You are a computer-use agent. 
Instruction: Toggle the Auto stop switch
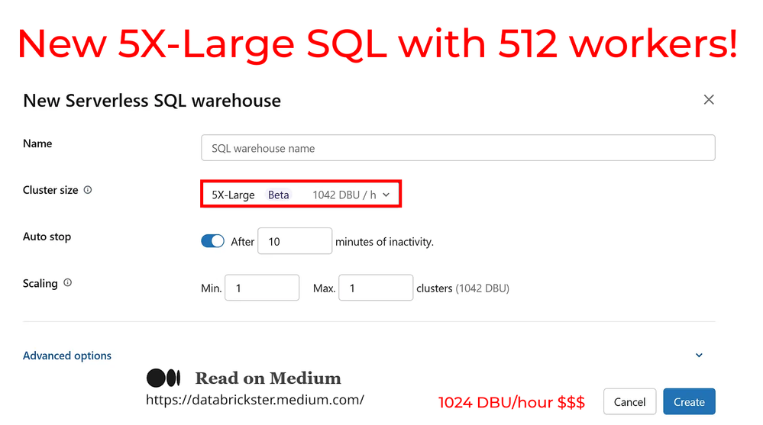(212, 241)
